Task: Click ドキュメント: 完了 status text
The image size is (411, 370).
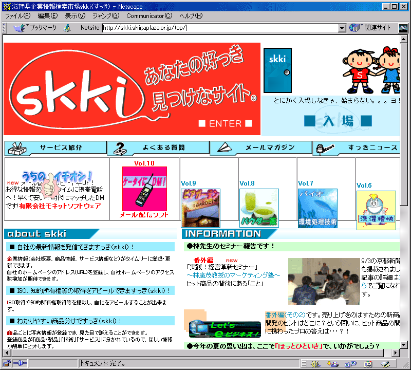Action: (102, 364)
